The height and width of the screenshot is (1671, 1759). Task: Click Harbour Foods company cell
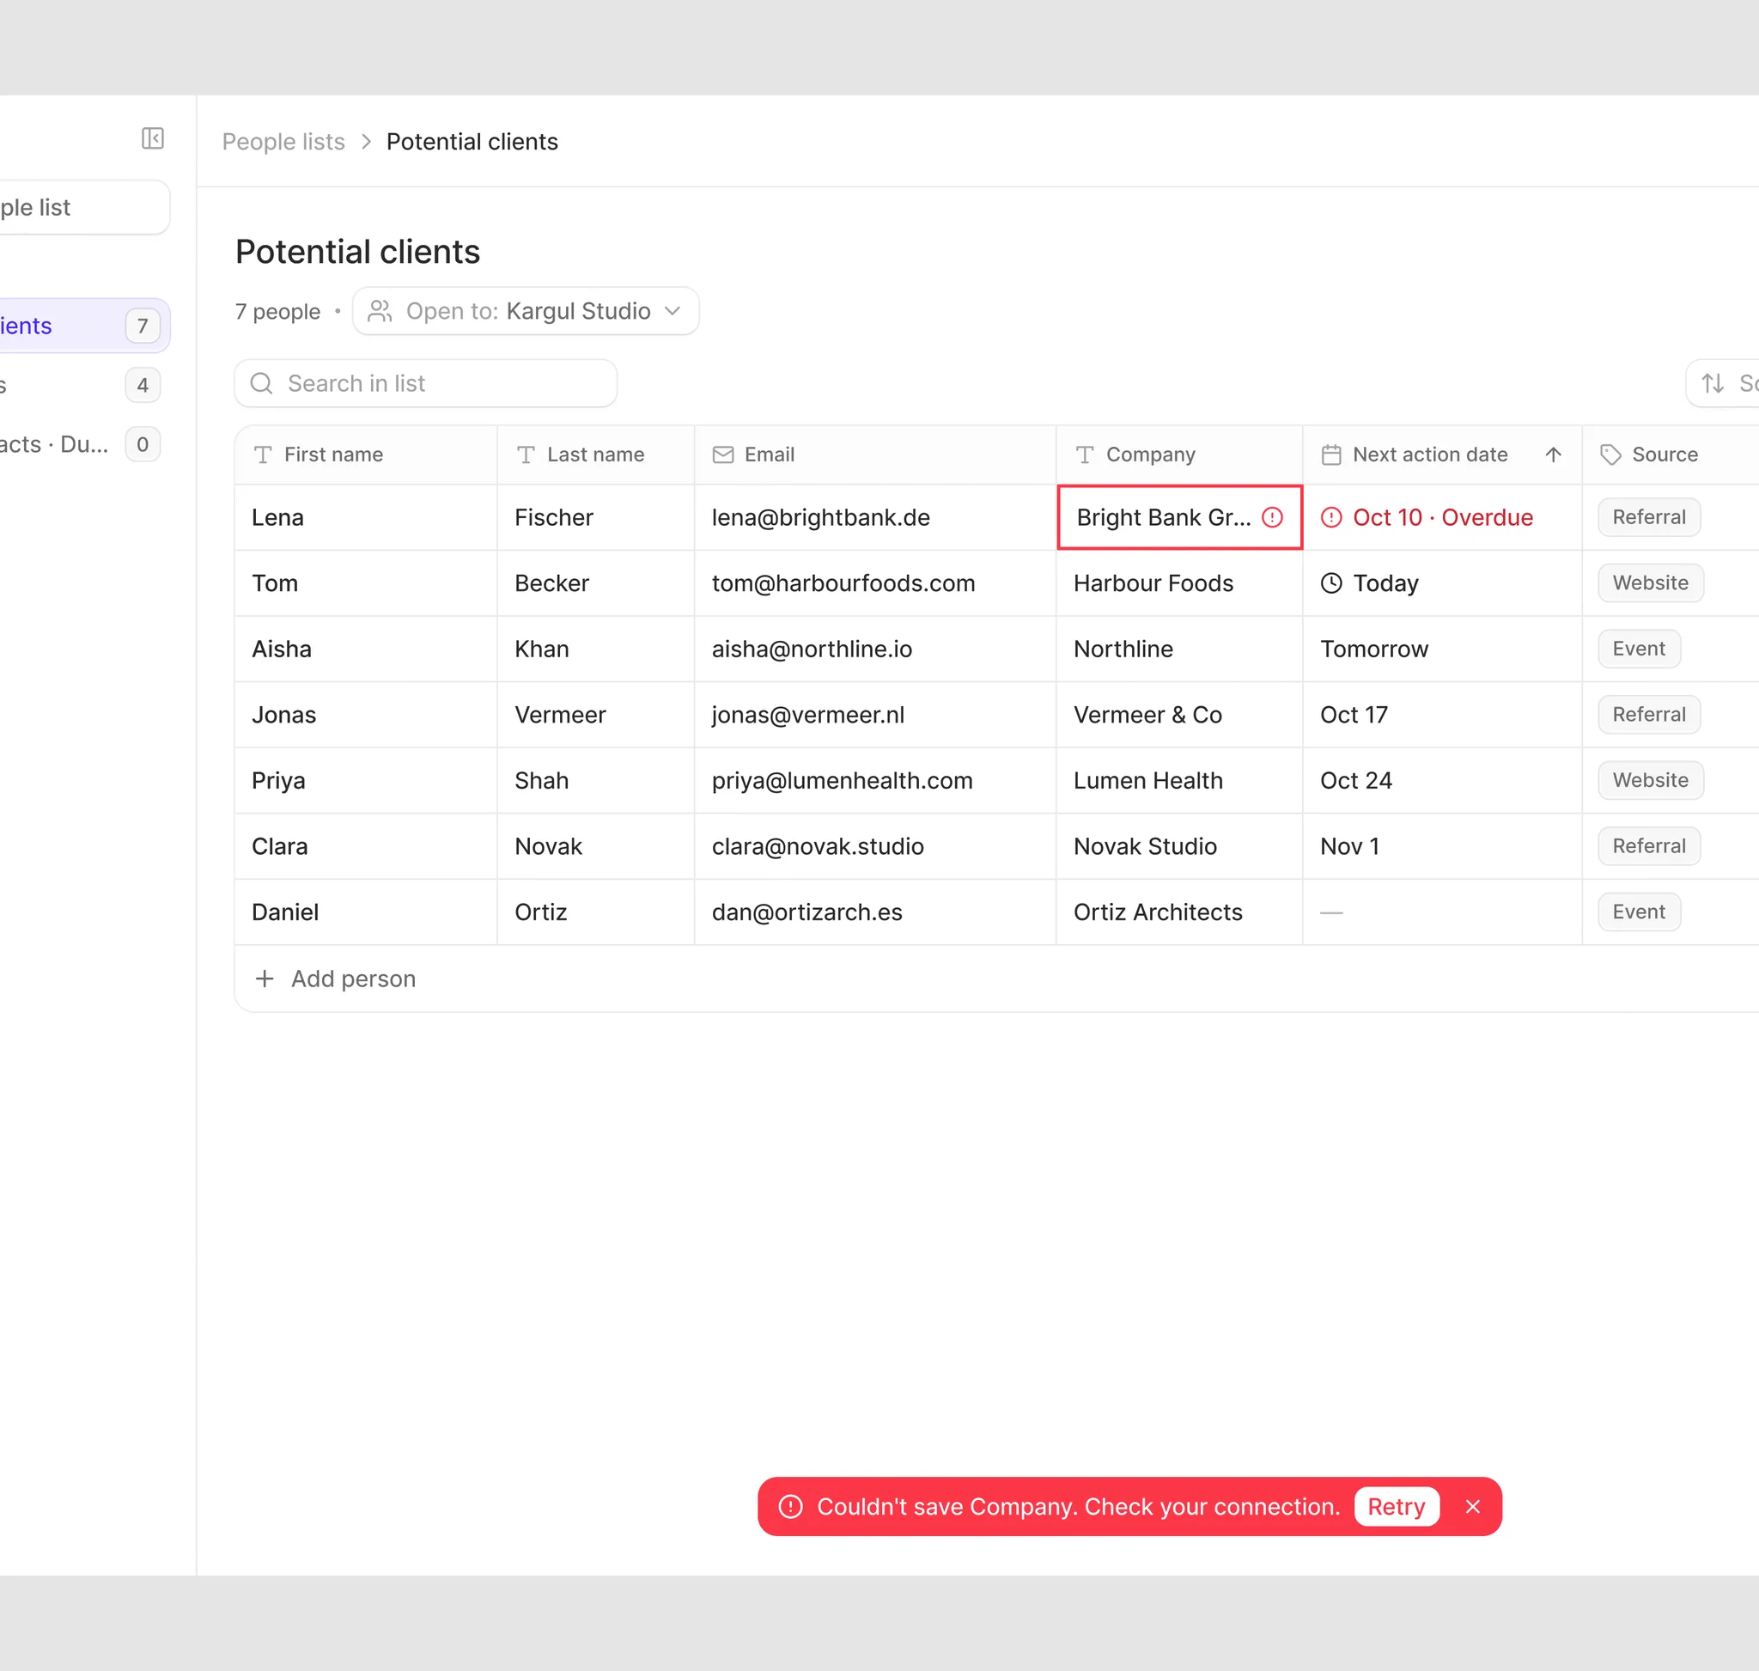coord(1179,582)
